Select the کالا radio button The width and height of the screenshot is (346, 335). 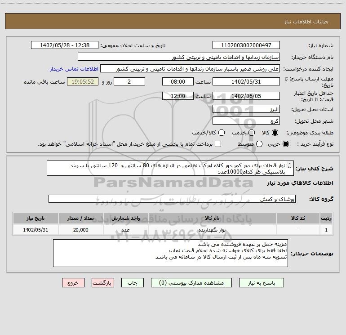(x=275, y=133)
